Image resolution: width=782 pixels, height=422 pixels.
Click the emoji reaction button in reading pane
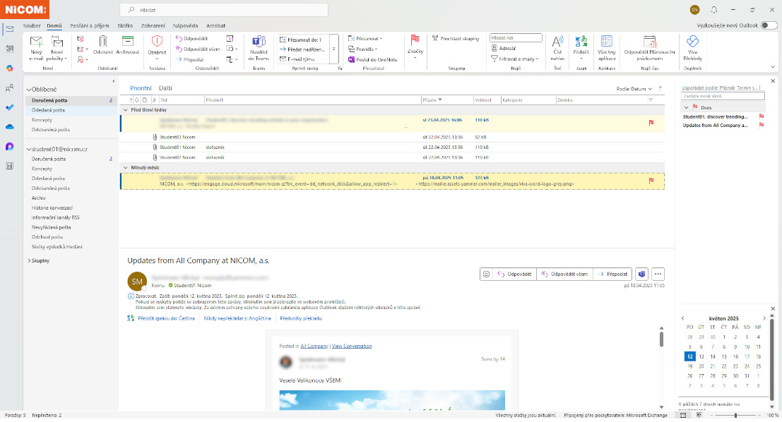(x=486, y=274)
